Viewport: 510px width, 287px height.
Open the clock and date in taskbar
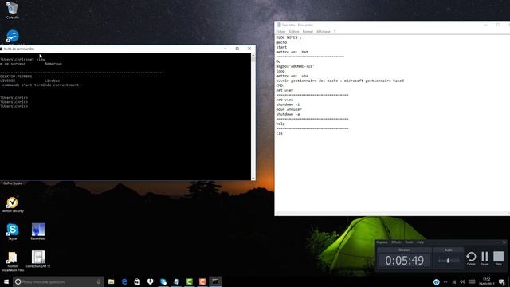pyautogui.click(x=487, y=281)
